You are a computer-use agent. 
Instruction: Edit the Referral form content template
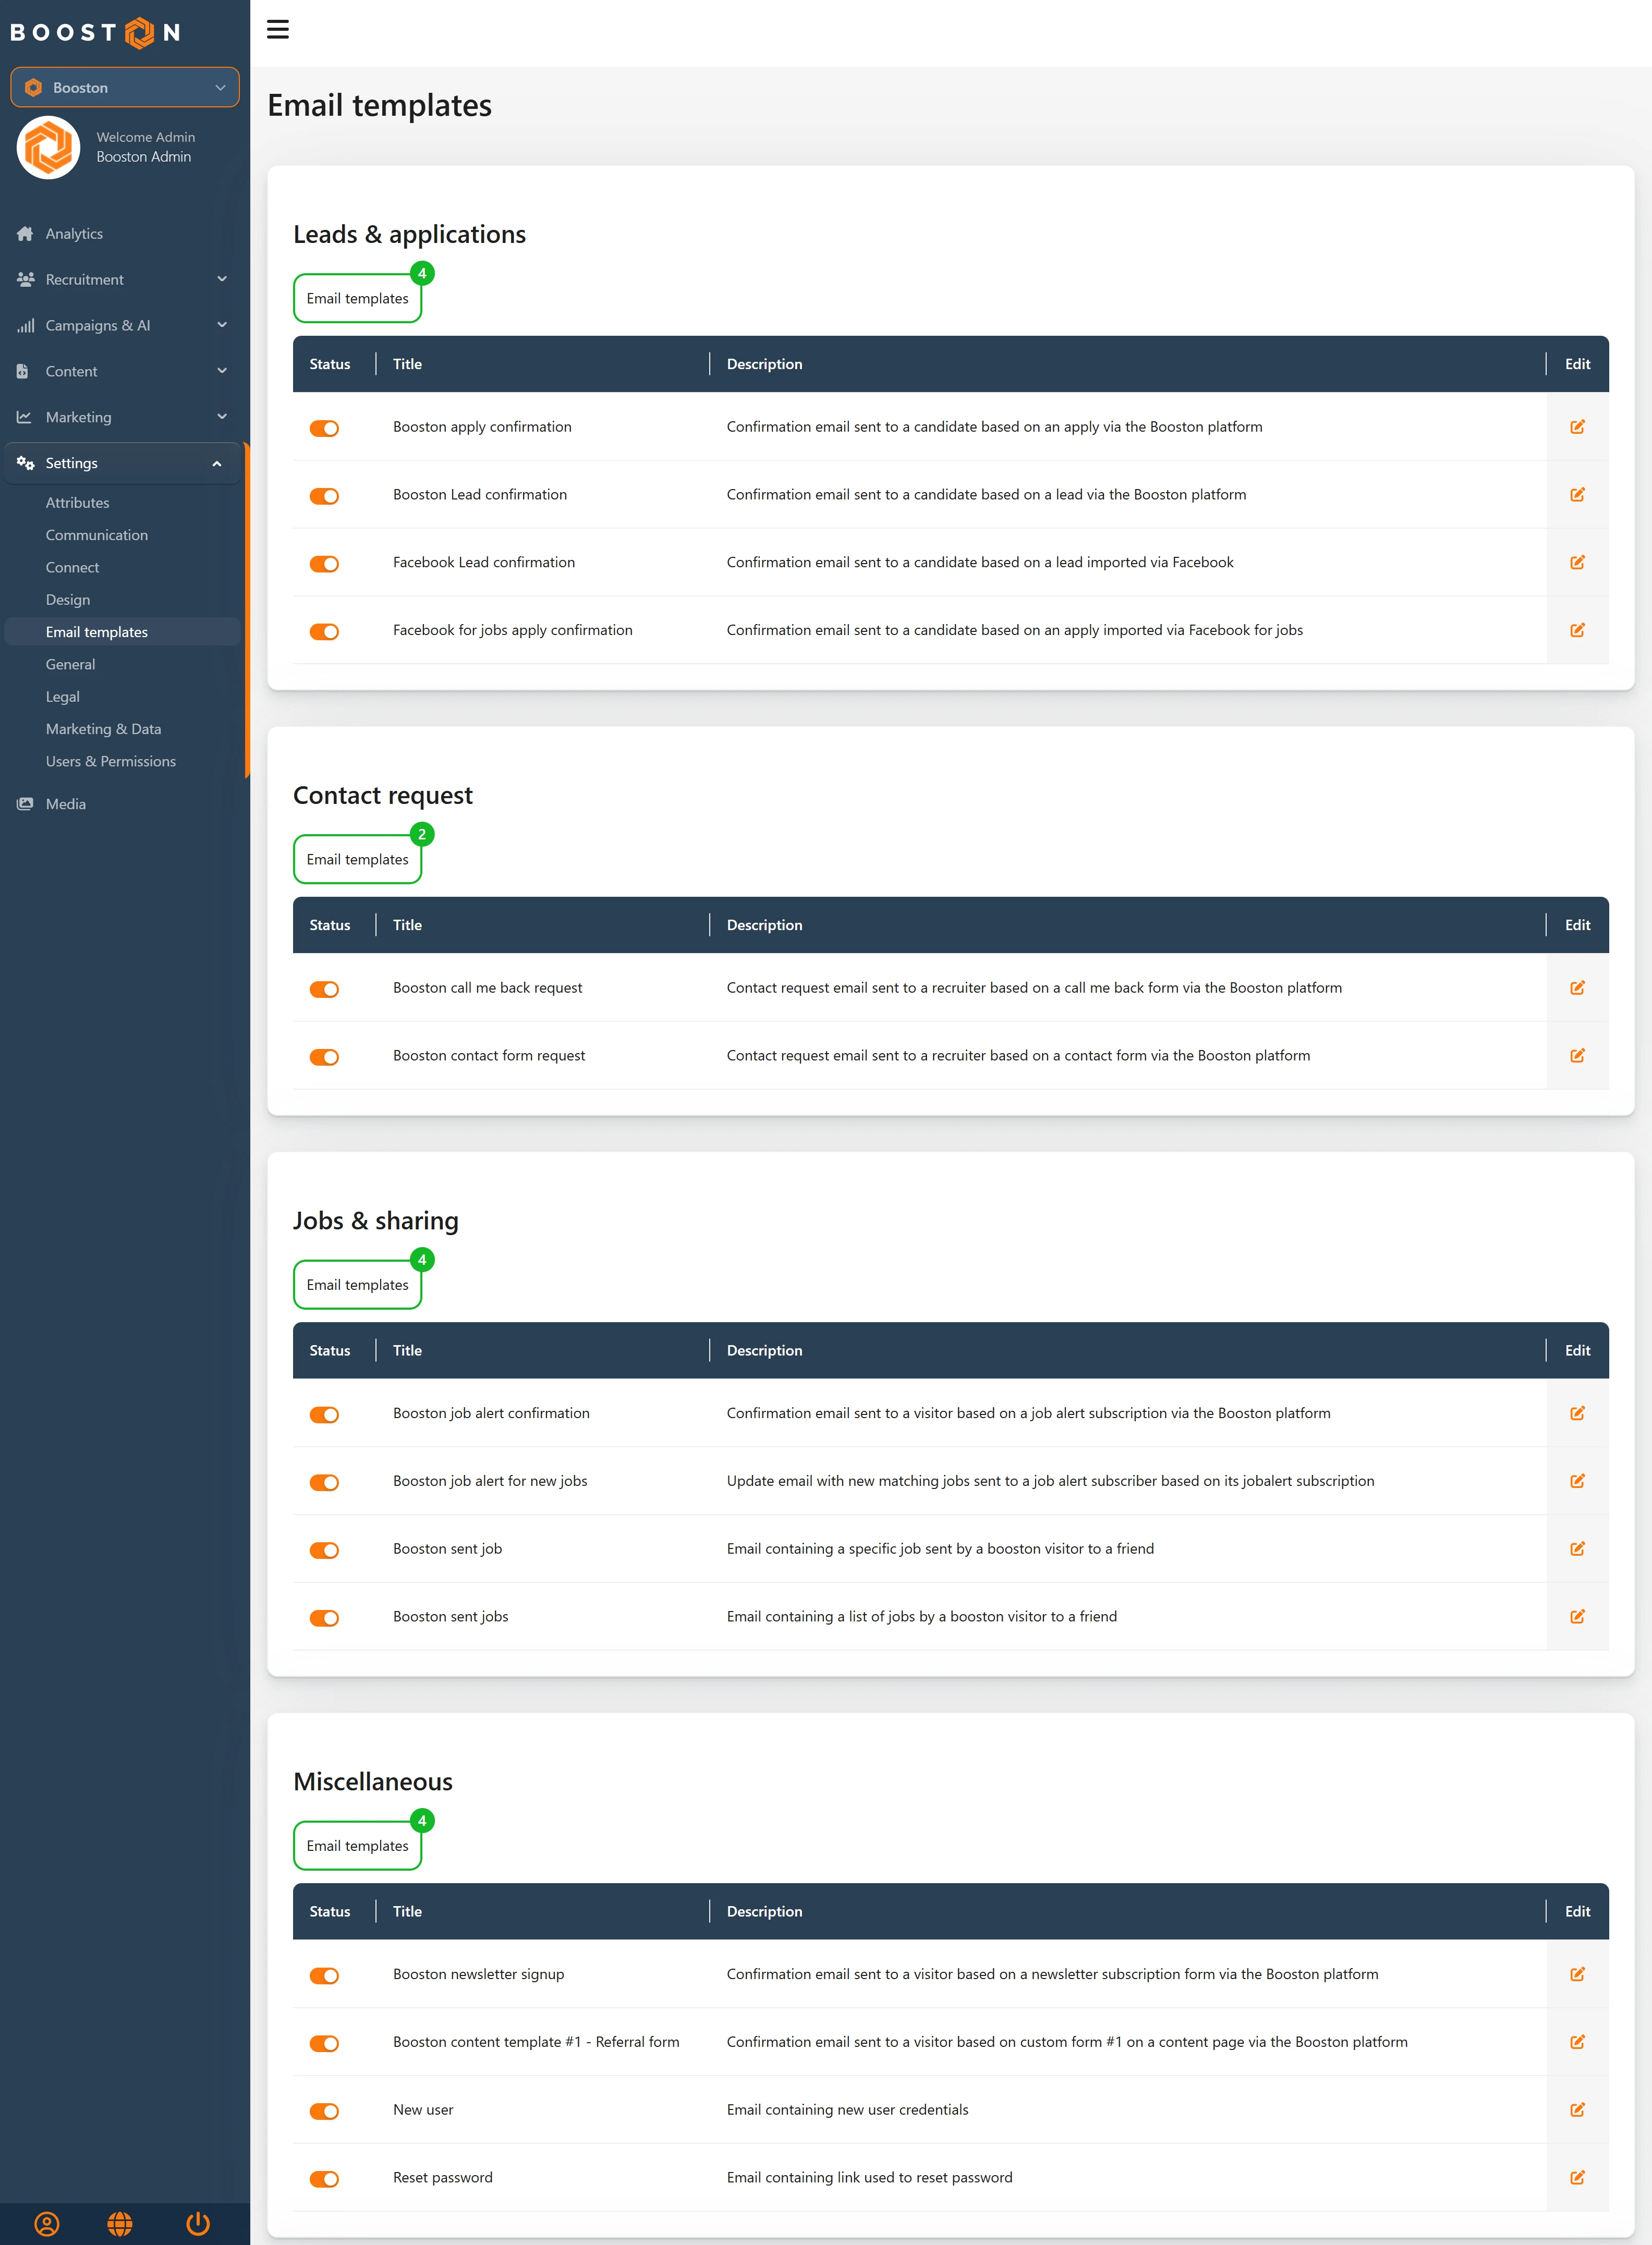click(x=1577, y=2042)
